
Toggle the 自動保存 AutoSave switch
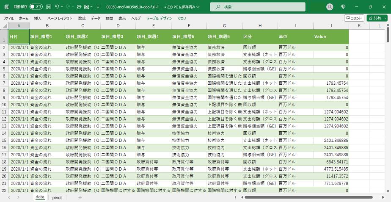tap(36, 7)
